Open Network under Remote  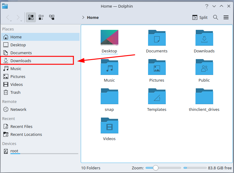click(x=18, y=109)
